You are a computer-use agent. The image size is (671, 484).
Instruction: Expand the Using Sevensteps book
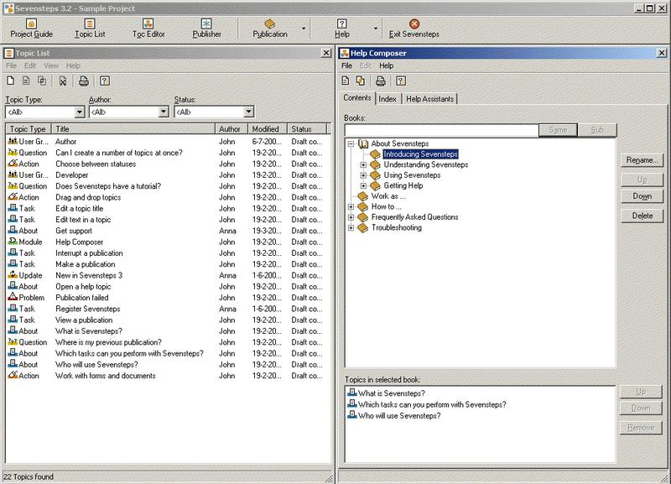pos(363,175)
